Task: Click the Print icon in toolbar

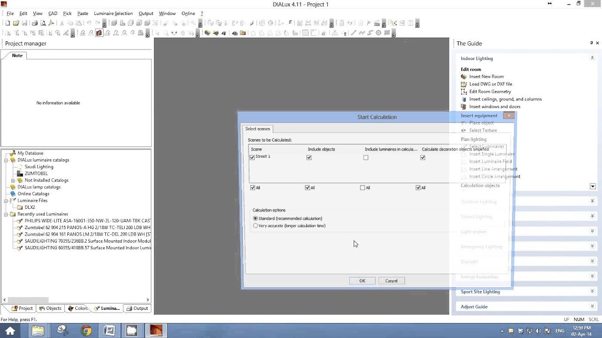Action: [34, 23]
